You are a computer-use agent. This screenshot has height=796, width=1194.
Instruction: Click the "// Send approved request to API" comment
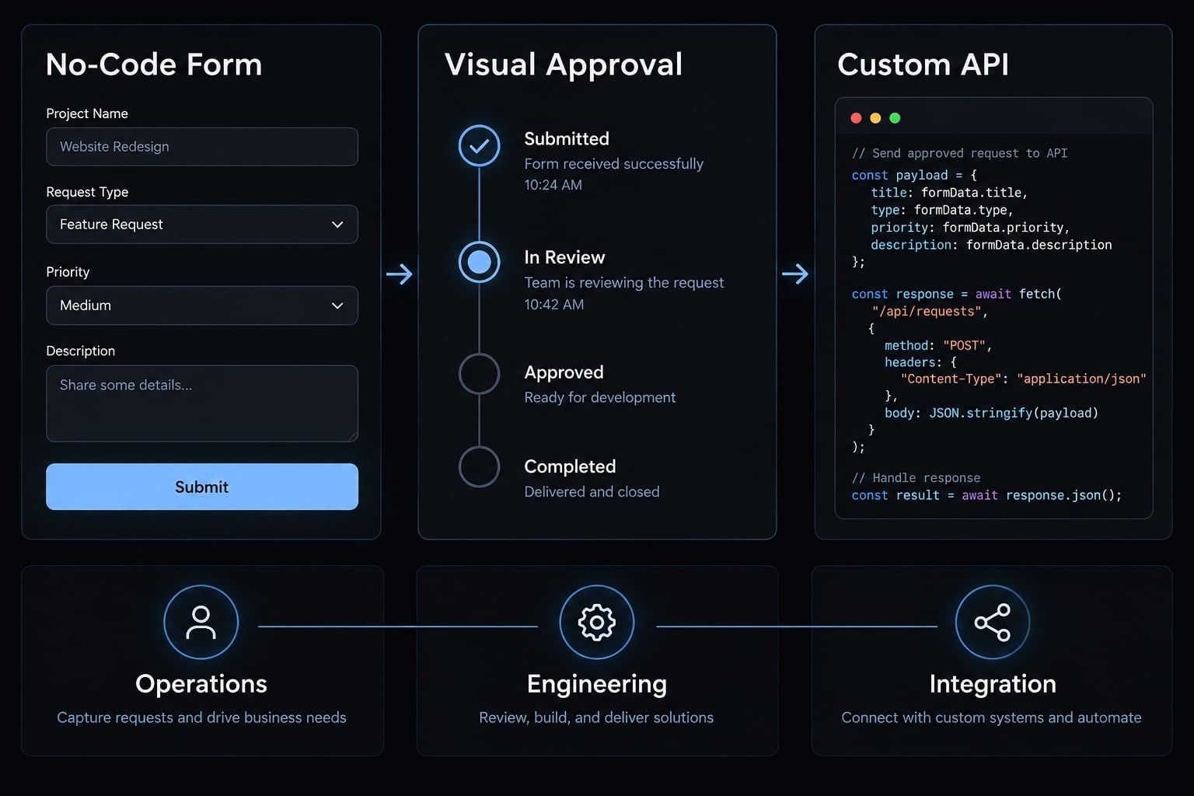(x=960, y=153)
